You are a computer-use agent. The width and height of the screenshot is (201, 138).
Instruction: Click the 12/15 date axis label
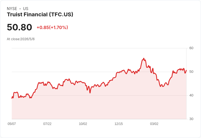pos(119,124)
